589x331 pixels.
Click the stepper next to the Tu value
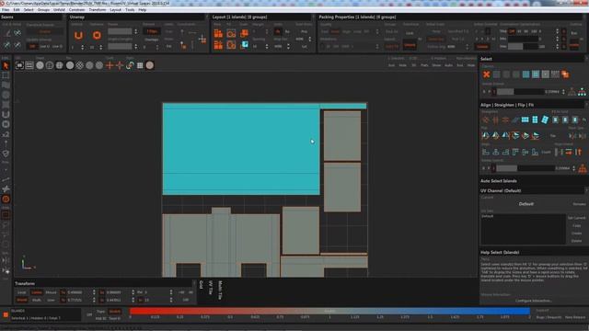click(x=94, y=292)
